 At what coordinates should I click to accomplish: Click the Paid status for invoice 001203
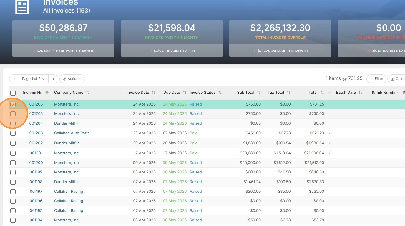pos(194,133)
